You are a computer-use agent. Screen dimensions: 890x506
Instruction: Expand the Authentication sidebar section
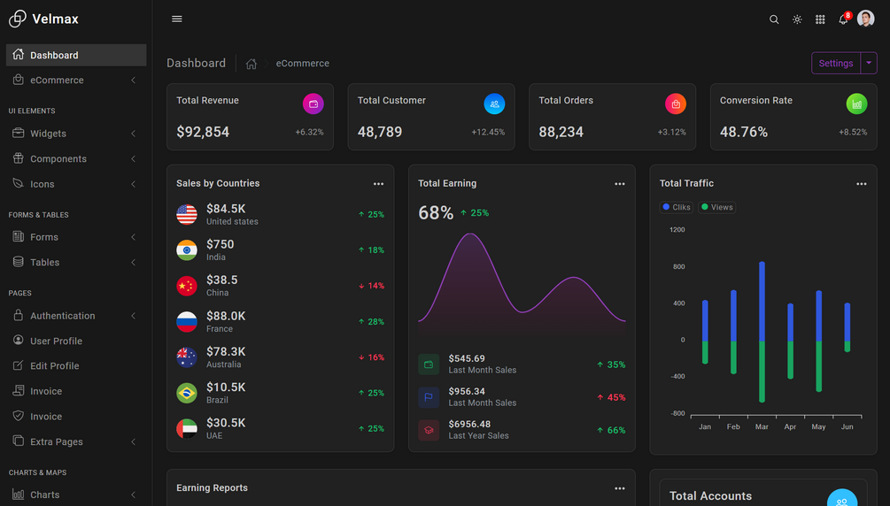[x=76, y=316]
